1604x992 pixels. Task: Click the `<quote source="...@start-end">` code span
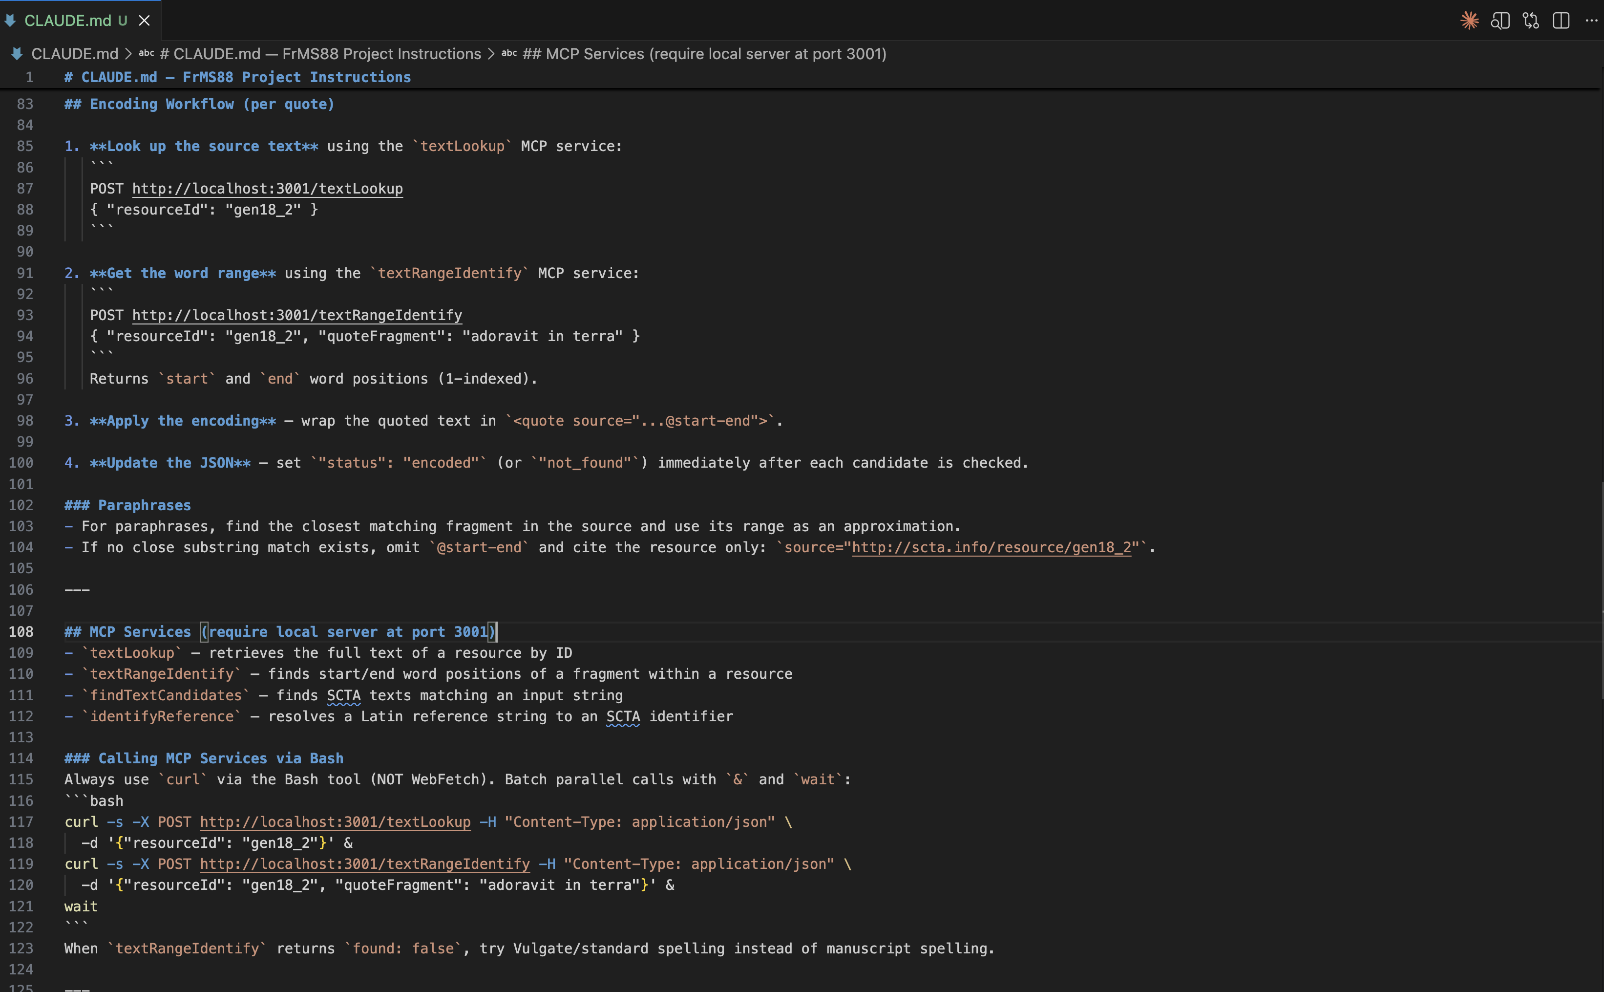640,421
